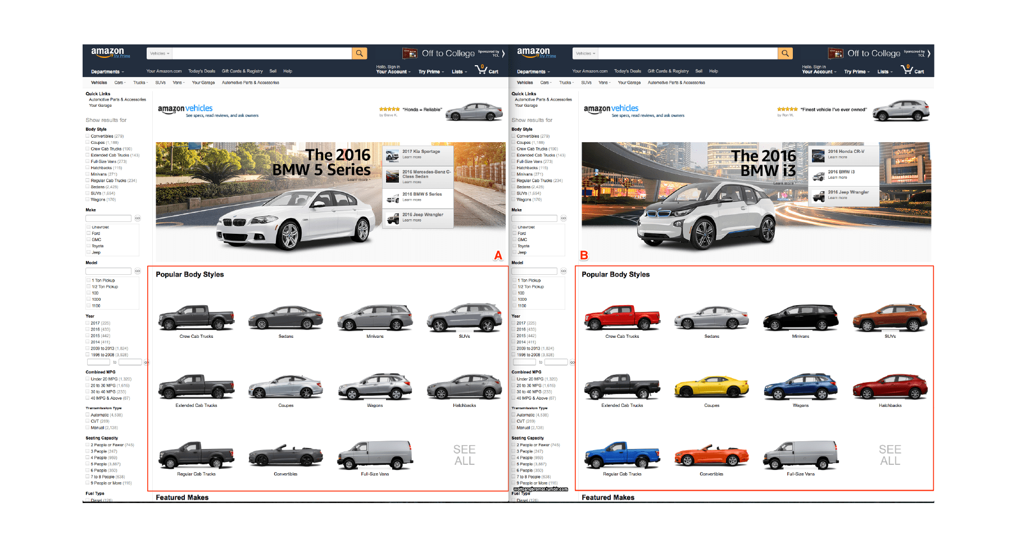Expand the Departments menu
Viewport: 1017px width, 548px height.
coord(107,71)
